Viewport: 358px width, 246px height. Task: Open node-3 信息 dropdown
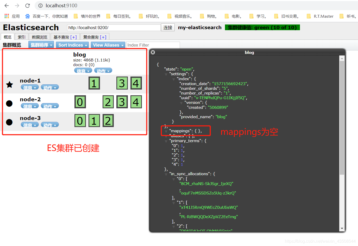click(30, 125)
